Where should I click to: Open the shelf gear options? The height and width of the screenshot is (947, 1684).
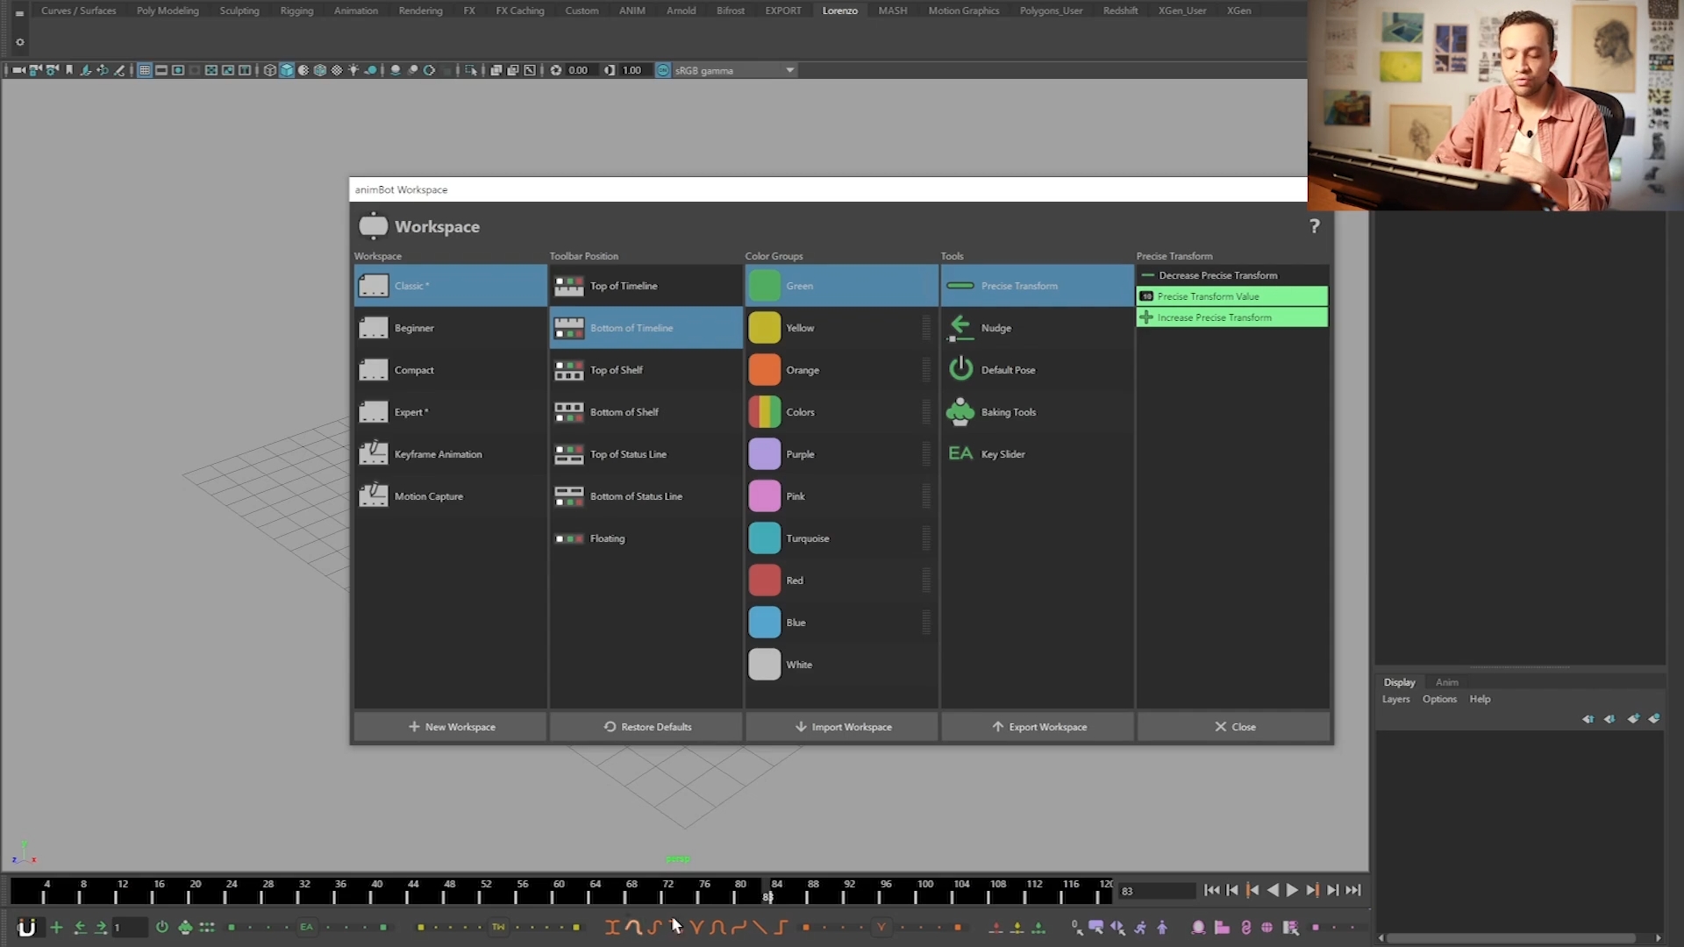[19, 42]
